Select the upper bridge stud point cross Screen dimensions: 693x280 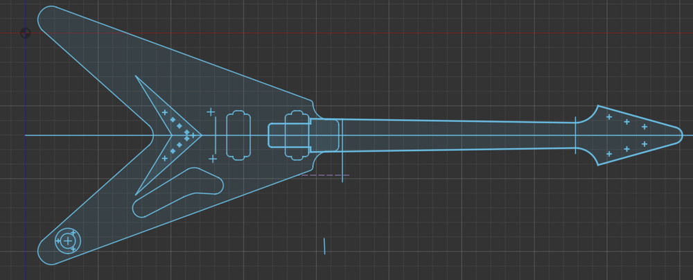pyautogui.click(x=211, y=112)
